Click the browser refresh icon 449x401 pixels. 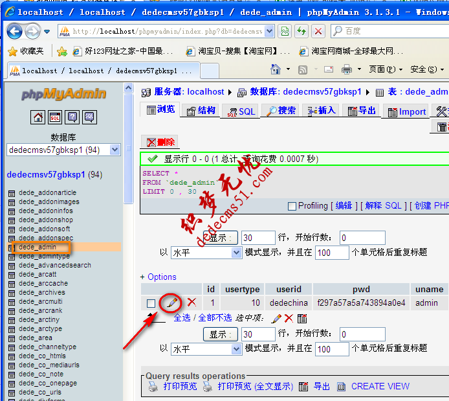point(301,31)
